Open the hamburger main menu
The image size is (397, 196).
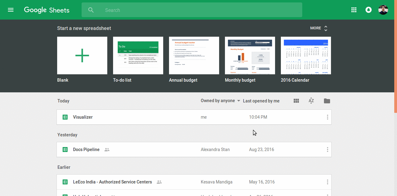[x=11, y=10]
